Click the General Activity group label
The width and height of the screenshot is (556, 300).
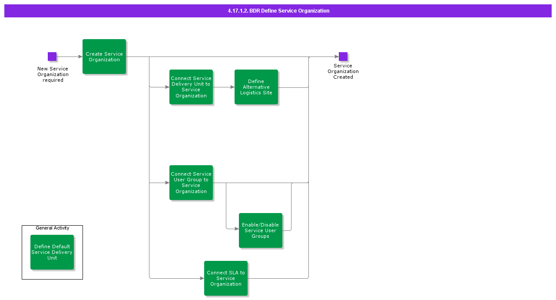52,228
